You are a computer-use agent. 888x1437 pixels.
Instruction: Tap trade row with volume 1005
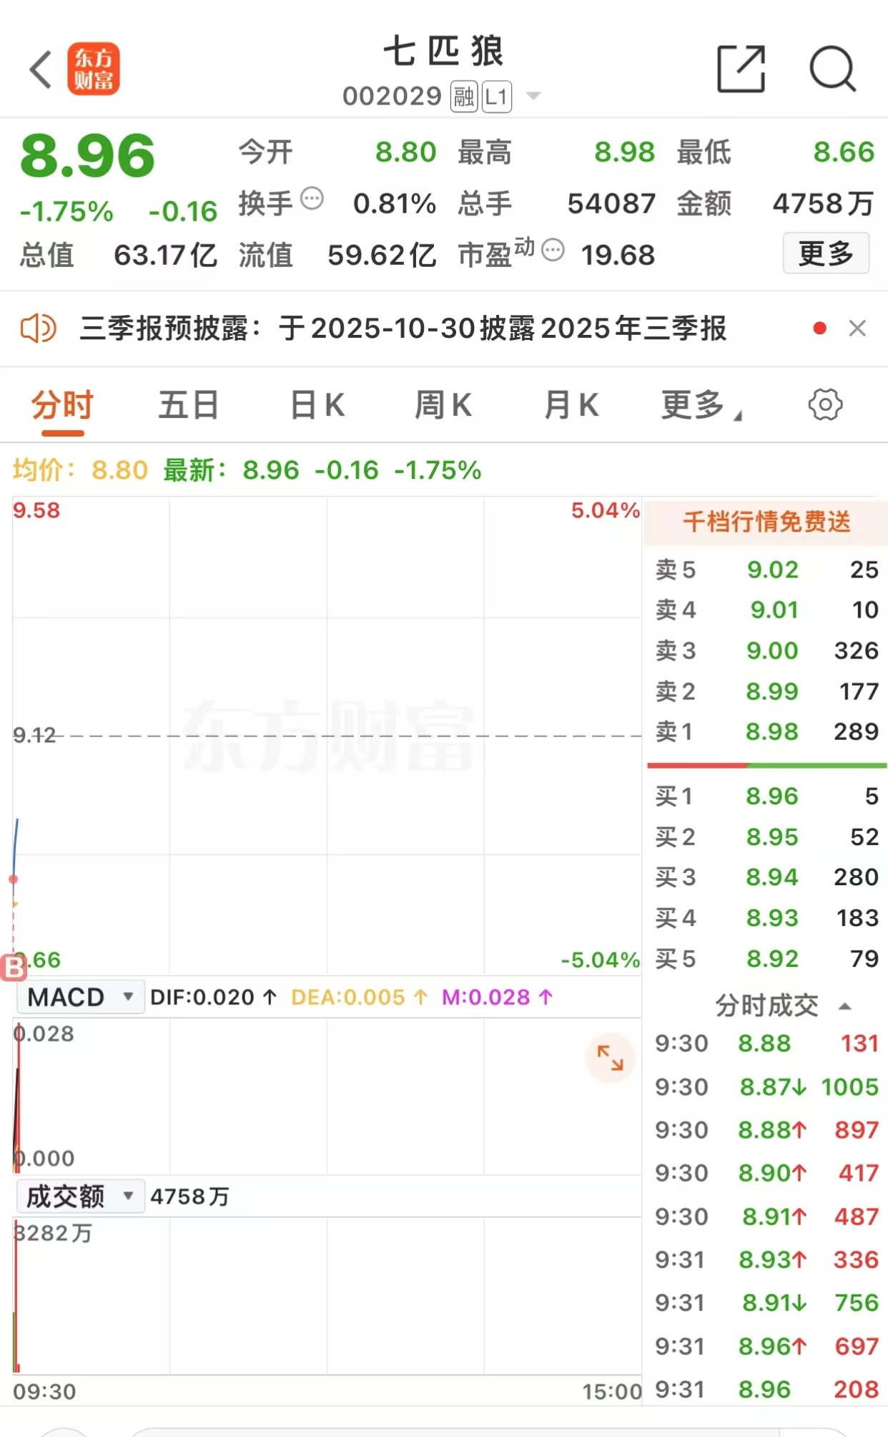(x=766, y=1087)
